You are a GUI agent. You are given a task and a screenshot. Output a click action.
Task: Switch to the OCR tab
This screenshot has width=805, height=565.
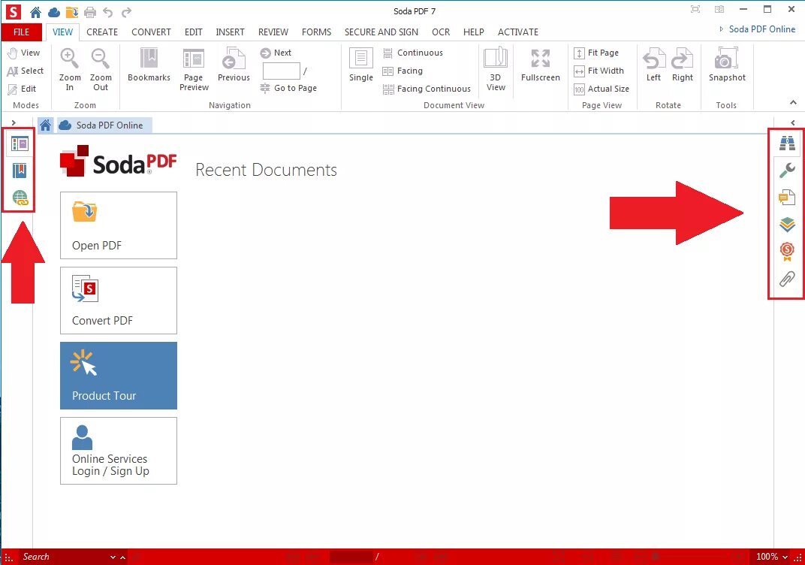coord(441,32)
